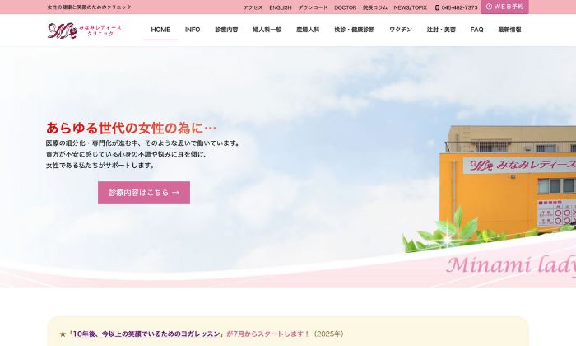Image resolution: width=576 pixels, height=346 pixels.
Task: Click the phone icon beside 045-482-7373
Action: click(437, 7)
